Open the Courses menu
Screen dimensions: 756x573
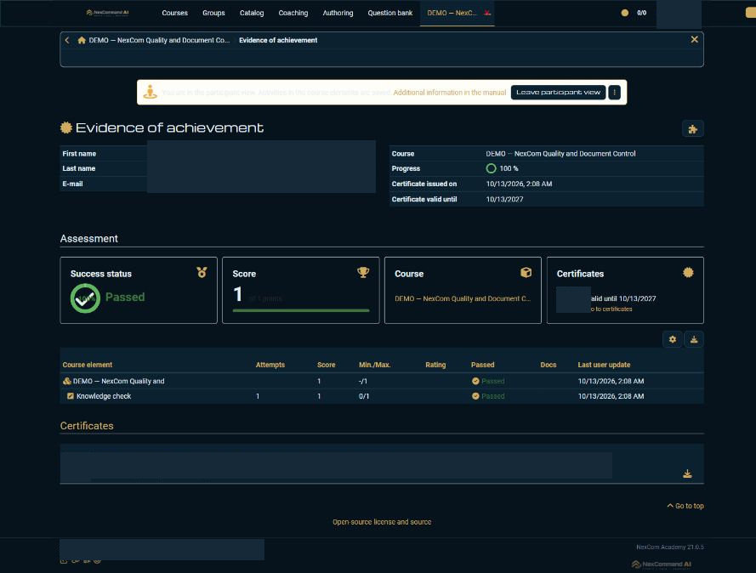pyautogui.click(x=174, y=13)
